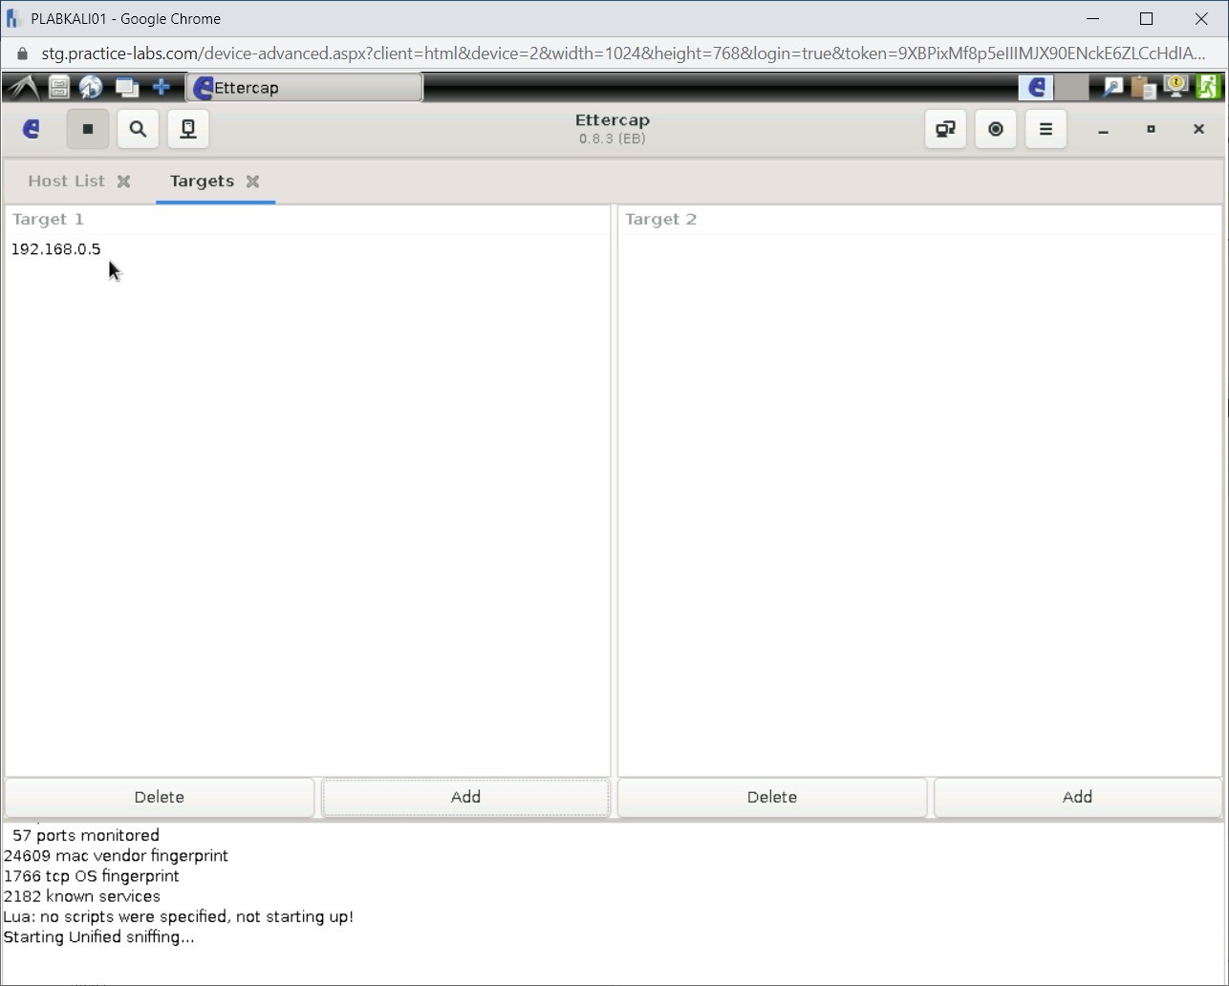This screenshot has height=986, width=1229.
Task: Select the Targets tab
Action: click(x=201, y=181)
